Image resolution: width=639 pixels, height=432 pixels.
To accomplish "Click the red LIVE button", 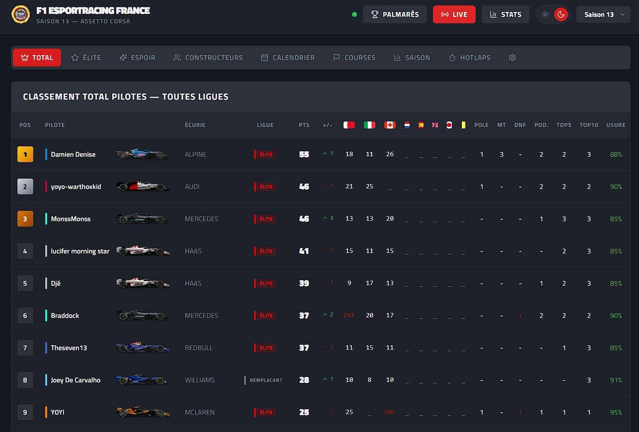I will (x=454, y=14).
